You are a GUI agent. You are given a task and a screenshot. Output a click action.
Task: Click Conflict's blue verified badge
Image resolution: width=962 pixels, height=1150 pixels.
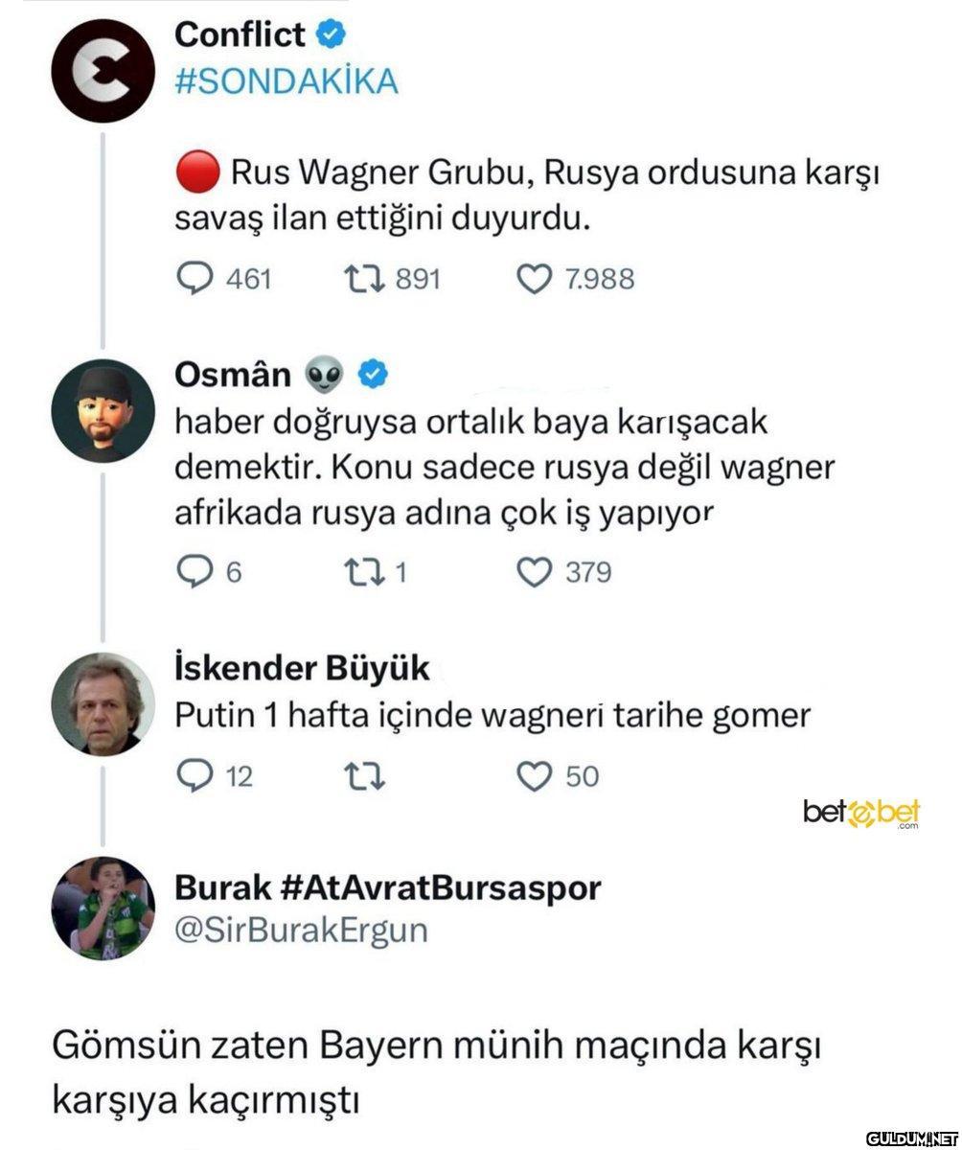click(x=332, y=35)
